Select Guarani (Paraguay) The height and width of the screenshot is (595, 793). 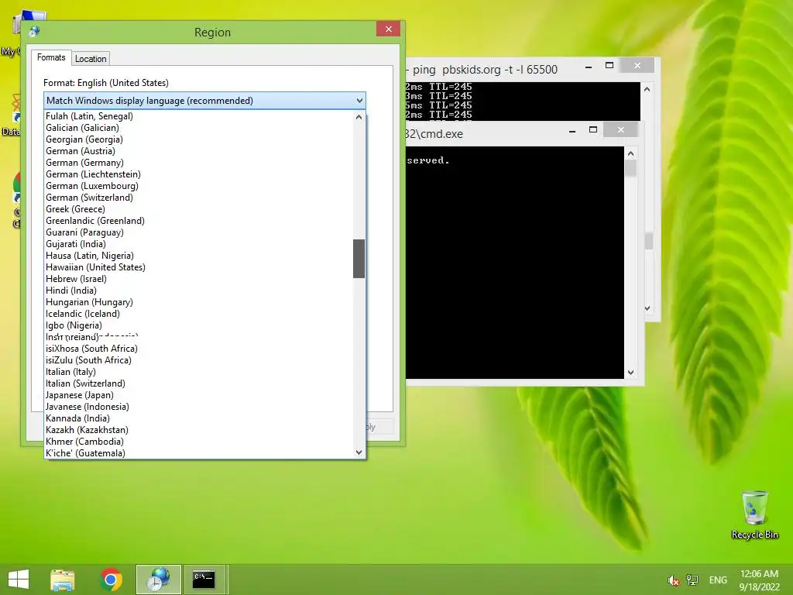pyautogui.click(x=198, y=232)
